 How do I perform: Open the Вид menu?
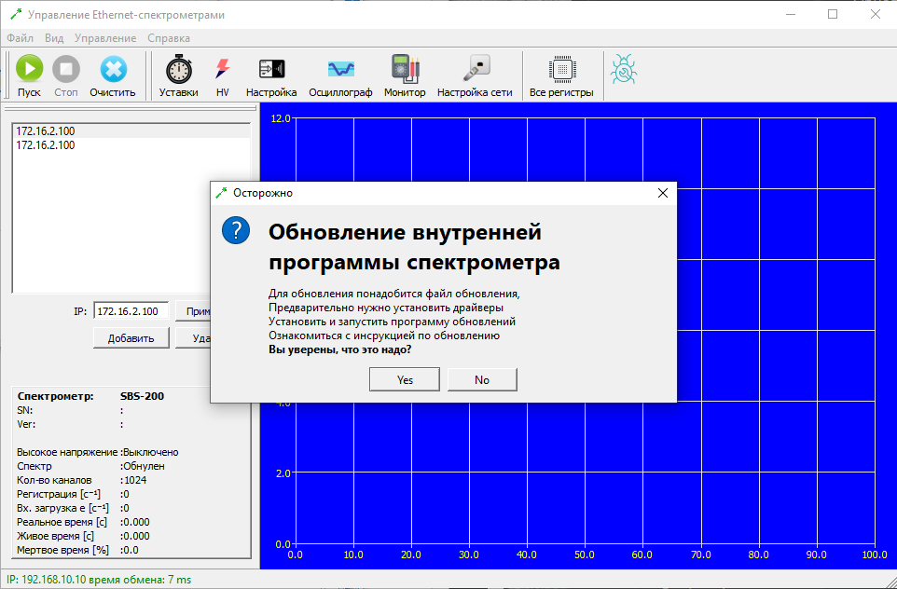coord(54,38)
